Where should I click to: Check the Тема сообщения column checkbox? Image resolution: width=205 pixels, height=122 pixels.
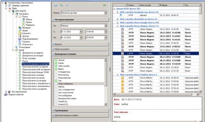pyautogui.click(x=56, y=84)
